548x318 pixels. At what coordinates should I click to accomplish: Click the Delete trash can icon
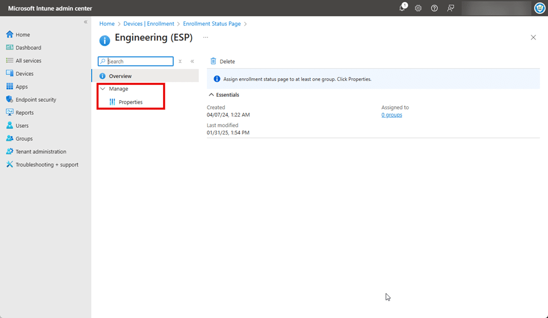coord(214,61)
